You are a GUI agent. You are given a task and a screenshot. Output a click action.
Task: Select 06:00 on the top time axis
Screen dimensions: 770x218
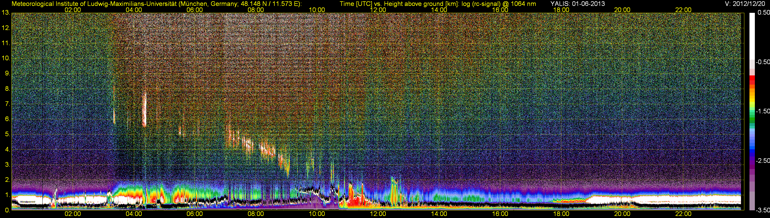tap(195, 10)
